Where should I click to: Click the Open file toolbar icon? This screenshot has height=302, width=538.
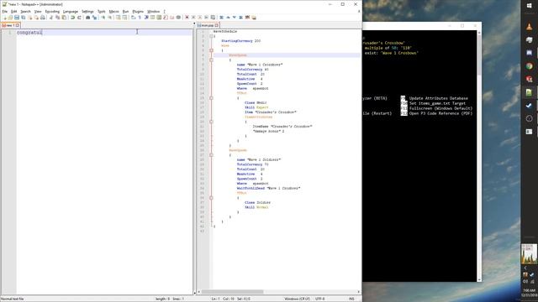(x=10, y=17)
